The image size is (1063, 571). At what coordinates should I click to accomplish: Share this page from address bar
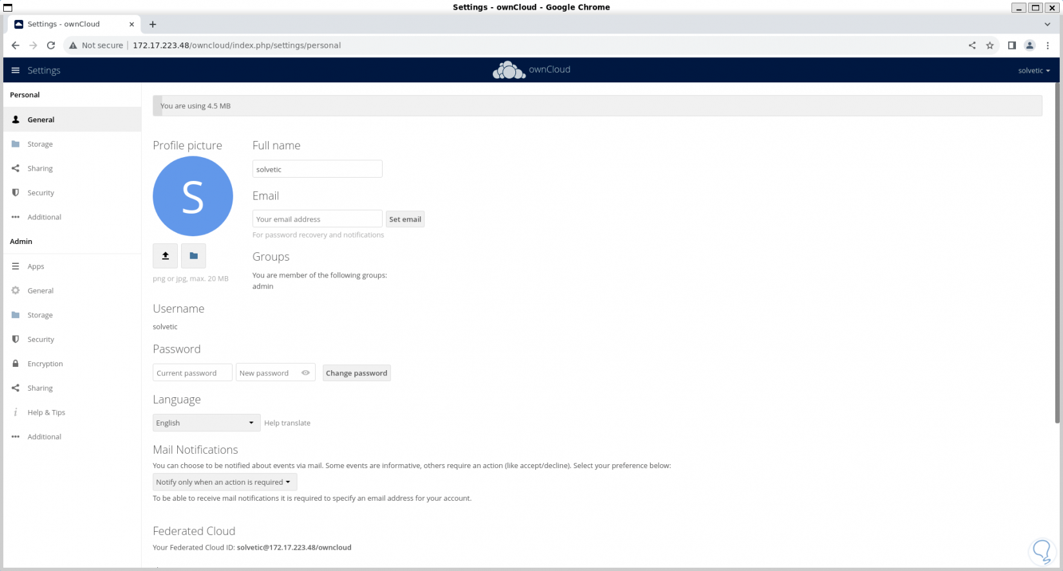(x=972, y=45)
